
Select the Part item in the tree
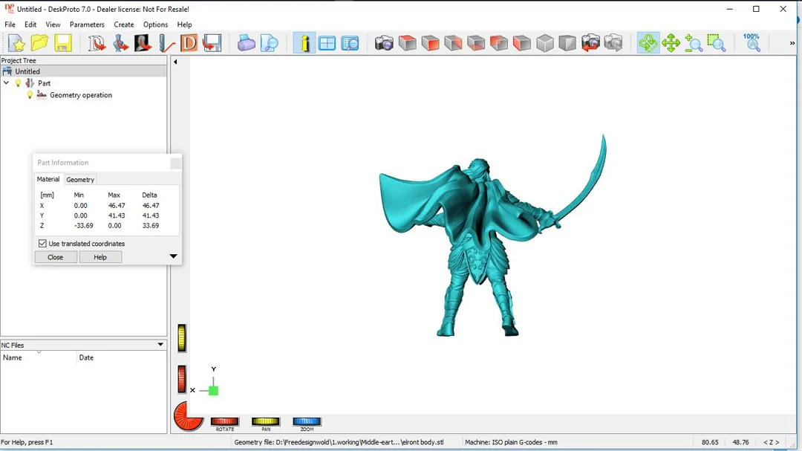point(44,83)
